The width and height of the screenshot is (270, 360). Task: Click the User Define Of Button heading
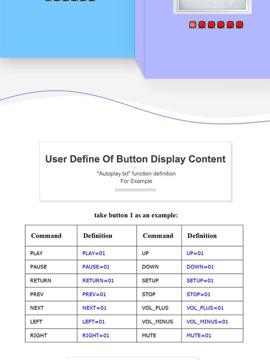[x=135, y=159]
